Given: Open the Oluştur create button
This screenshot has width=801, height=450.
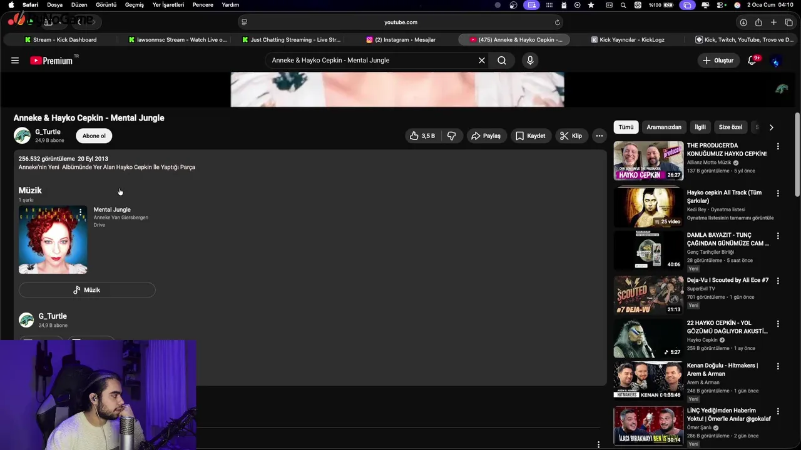Looking at the screenshot, I should pos(718,61).
